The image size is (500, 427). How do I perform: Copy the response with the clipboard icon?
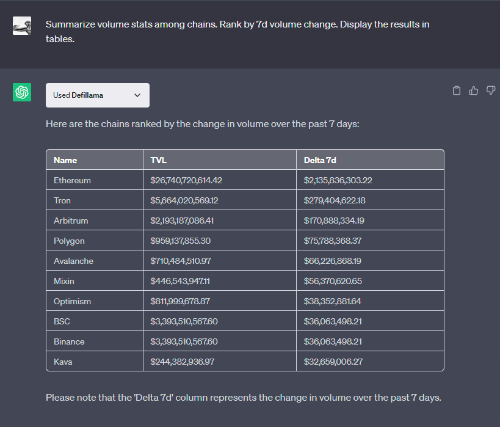(x=456, y=90)
